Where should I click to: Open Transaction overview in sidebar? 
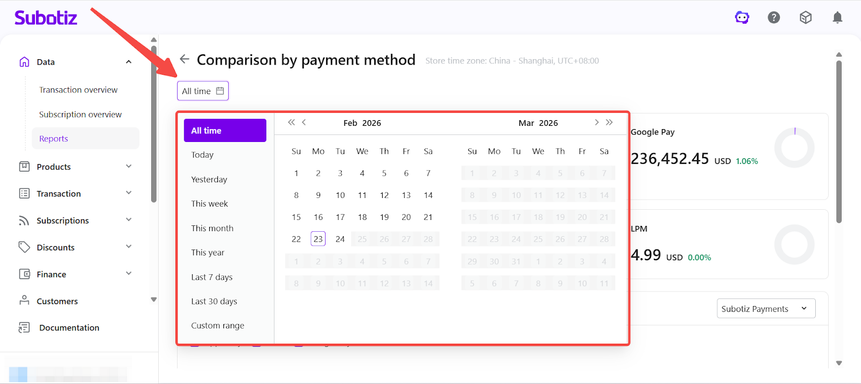[x=78, y=90]
